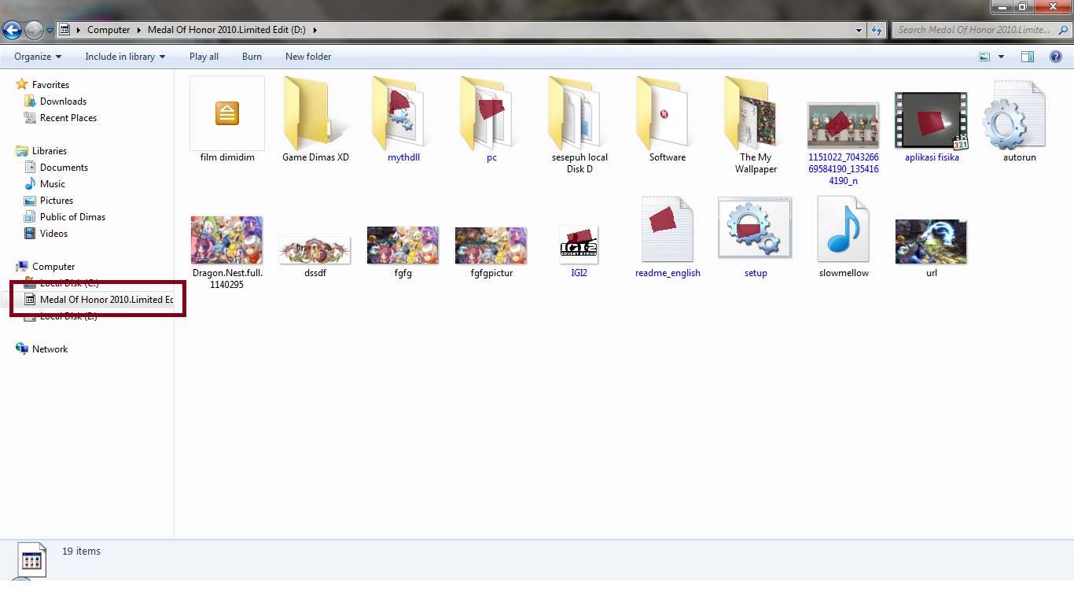Open the Include in library dropdown
Viewport: 1074px width, 605px height.
tap(125, 57)
